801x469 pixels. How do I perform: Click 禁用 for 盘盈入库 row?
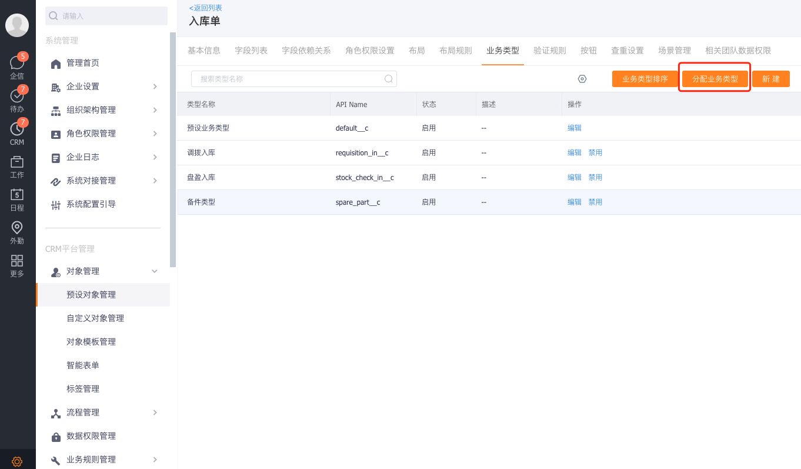click(x=596, y=177)
